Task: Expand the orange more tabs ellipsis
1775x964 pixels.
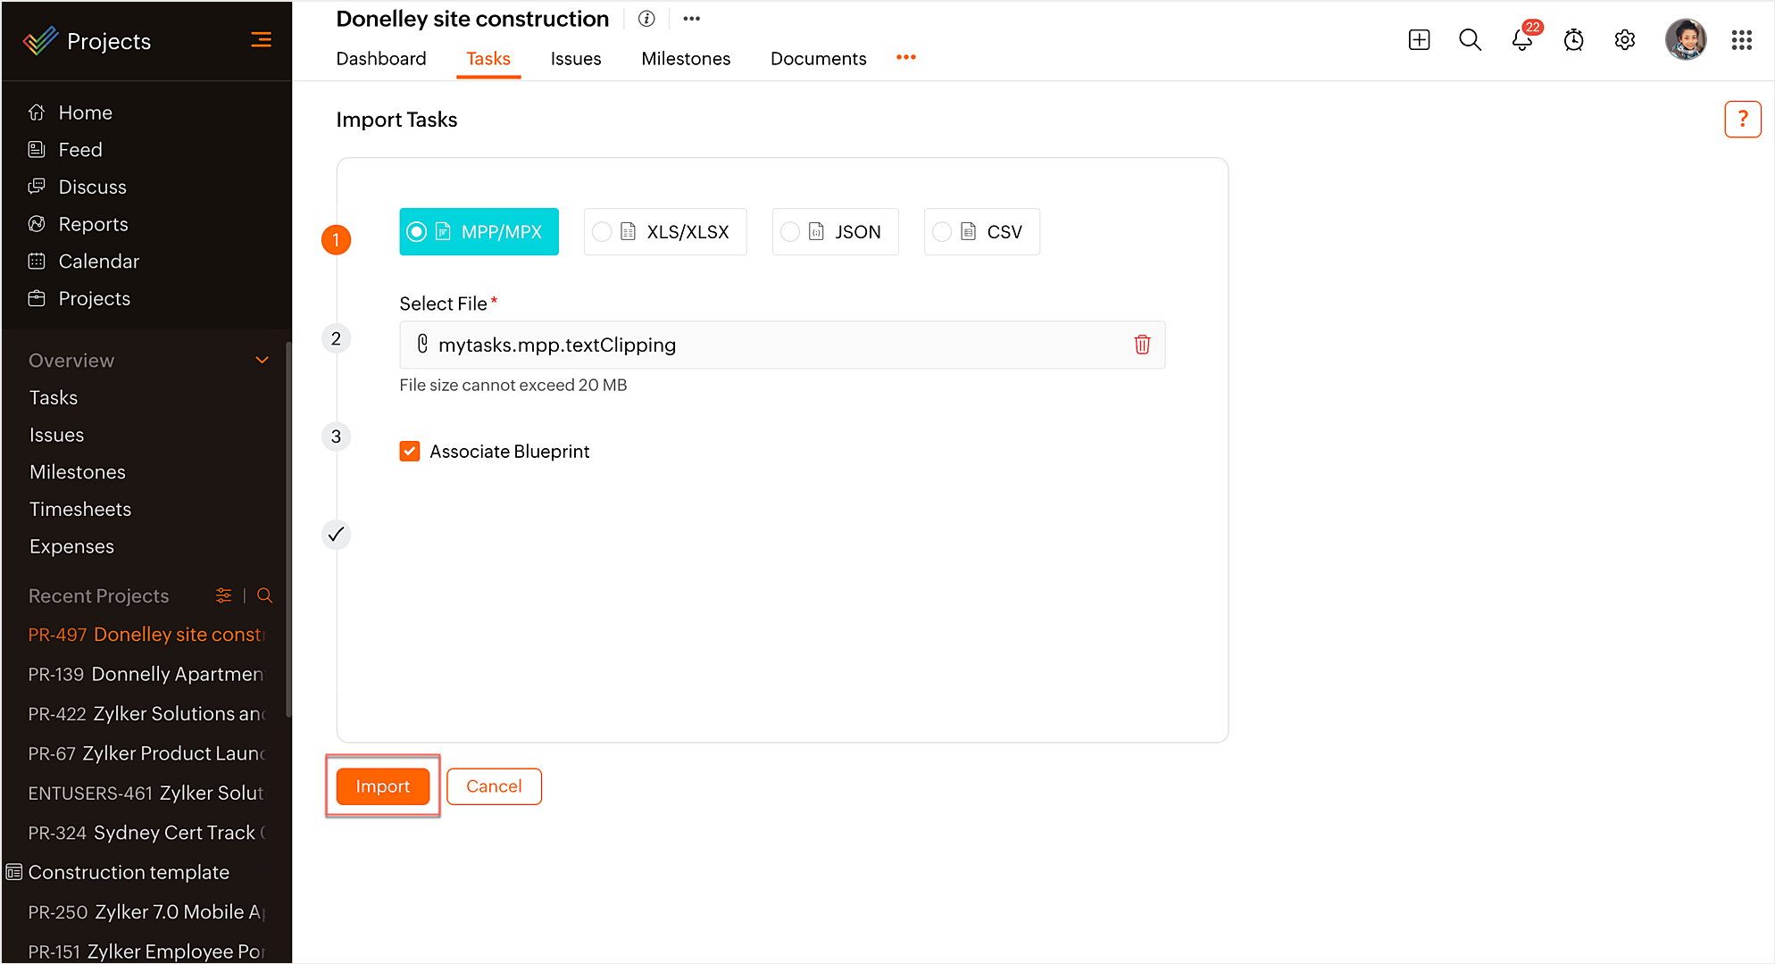Action: [906, 57]
